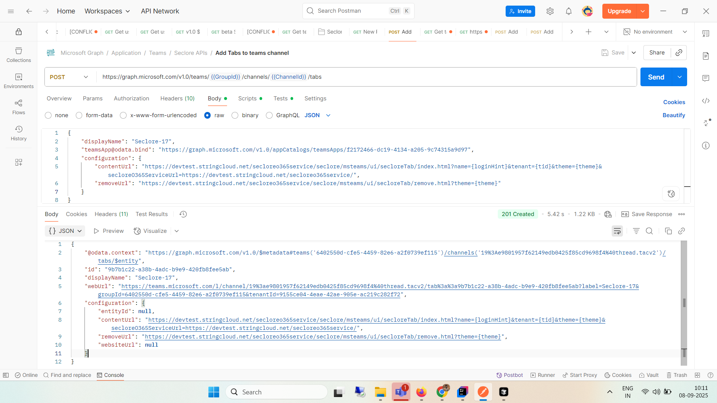Viewport: 717px width, 403px height.
Task: Switch to the Authorization tab
Action: point(131,99)
